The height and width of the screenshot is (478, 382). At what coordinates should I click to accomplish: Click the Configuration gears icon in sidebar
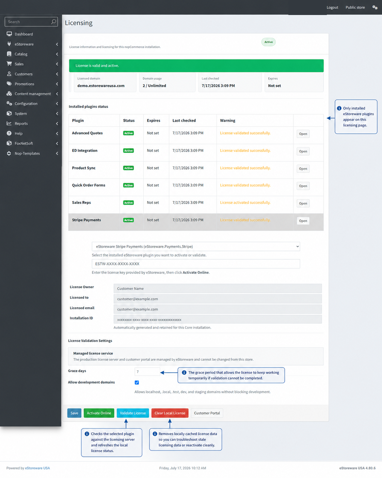pos(9,103)
